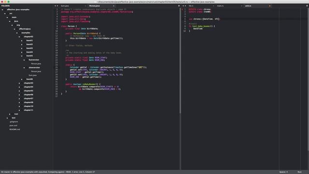
Task: Select the item05 folder row
Action: tap(29, 56)
